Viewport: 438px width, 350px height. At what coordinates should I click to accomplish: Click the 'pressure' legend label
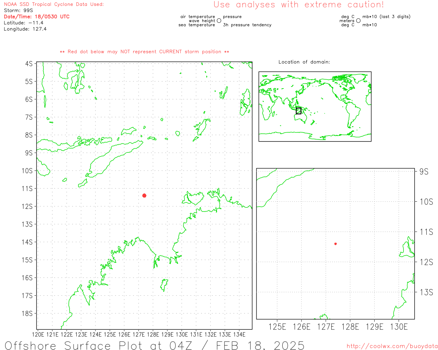(x=232, y=17)
